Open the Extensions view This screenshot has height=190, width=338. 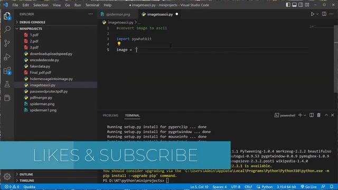[7, 71]
